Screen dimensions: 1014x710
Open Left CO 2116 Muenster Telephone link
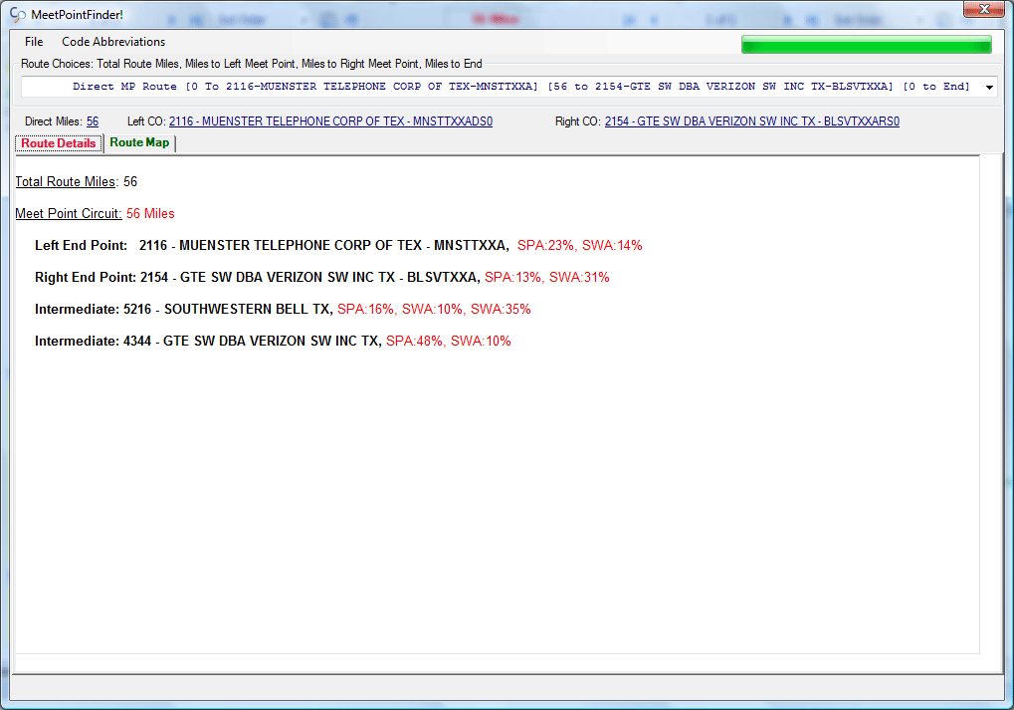coord(330,121)
